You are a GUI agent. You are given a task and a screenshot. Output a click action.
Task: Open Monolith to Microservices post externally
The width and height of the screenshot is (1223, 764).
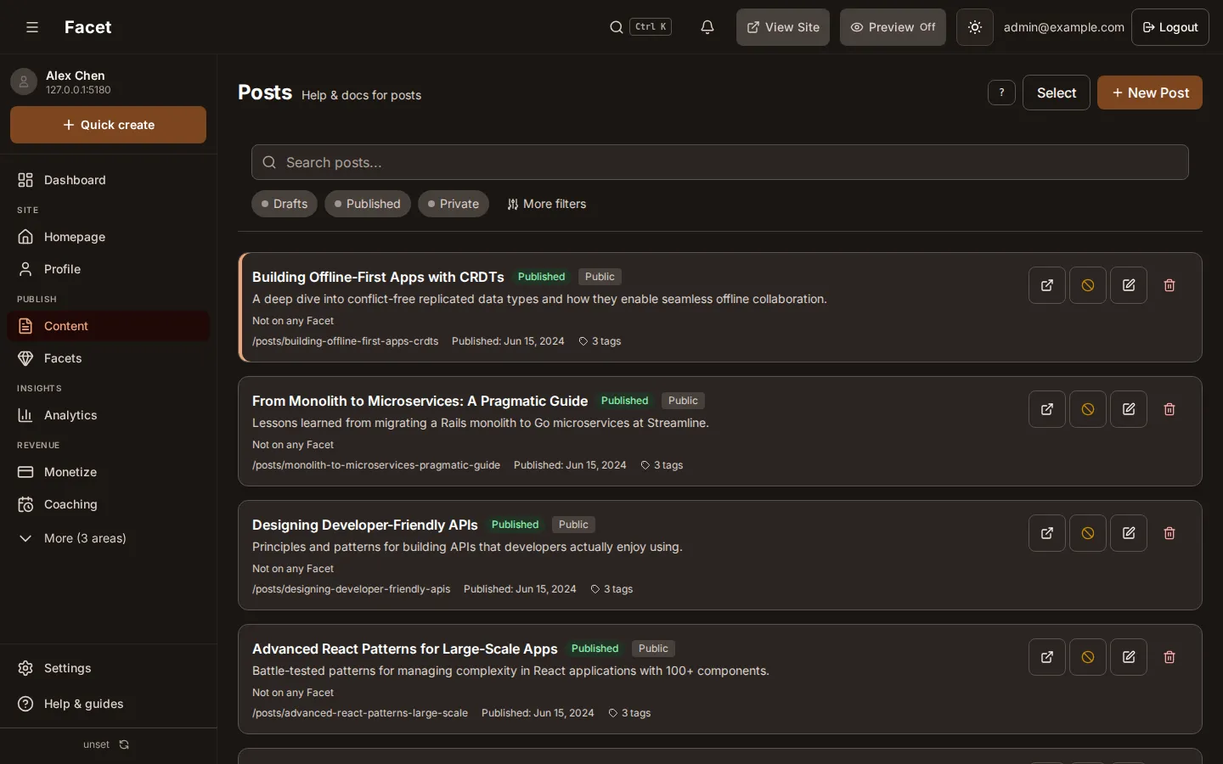click(x=1047, y=409)
